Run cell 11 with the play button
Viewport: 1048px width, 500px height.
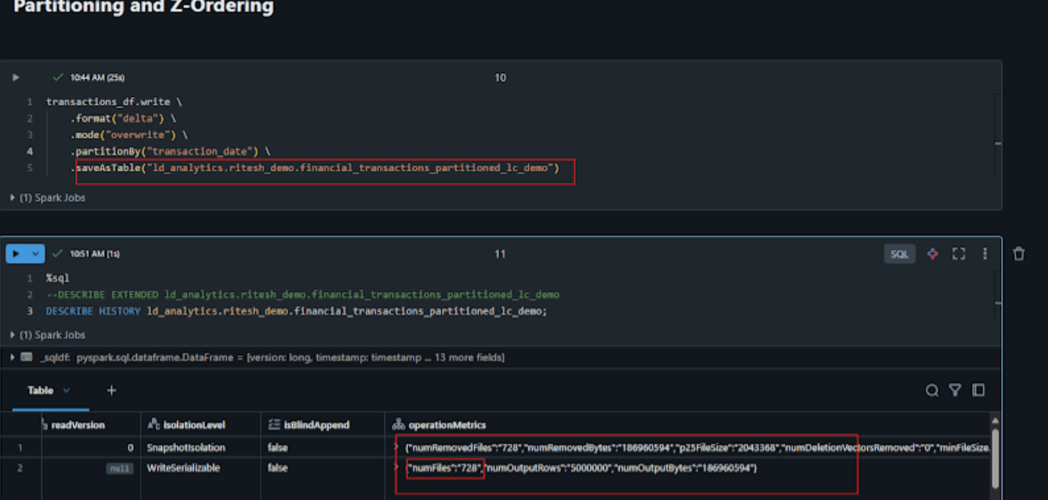point(15,253)
